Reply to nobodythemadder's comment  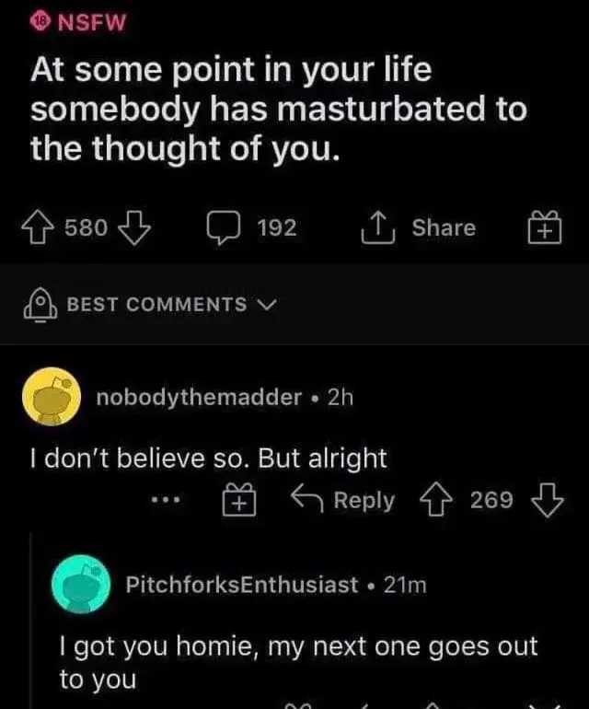(x=342, y=501)
